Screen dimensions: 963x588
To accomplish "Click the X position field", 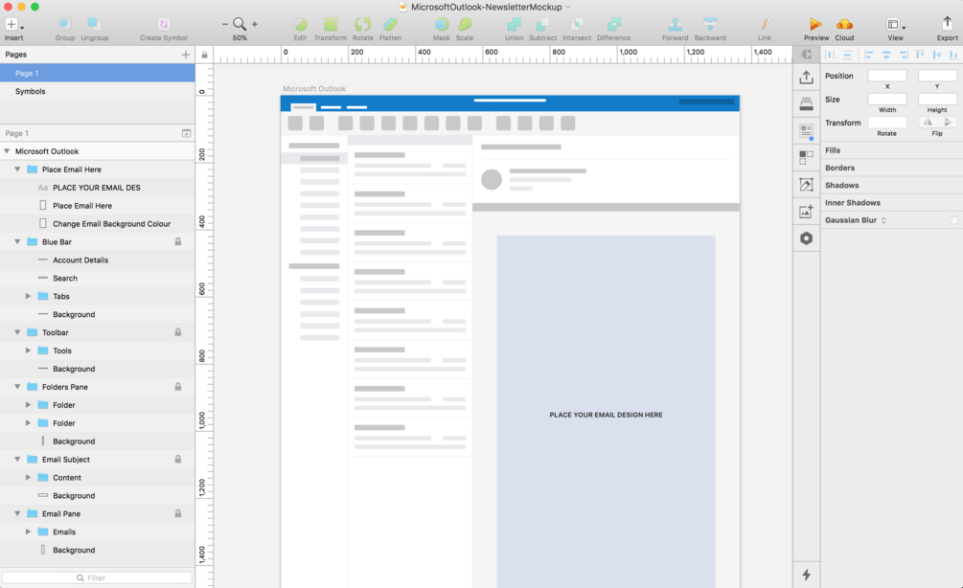I will coord(887,76).
